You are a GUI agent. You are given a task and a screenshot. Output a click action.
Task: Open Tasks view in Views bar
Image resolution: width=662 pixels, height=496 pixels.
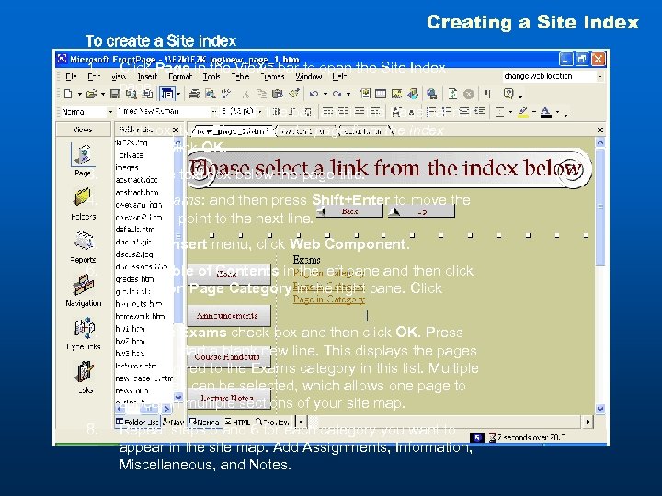(x=85, y=378)
